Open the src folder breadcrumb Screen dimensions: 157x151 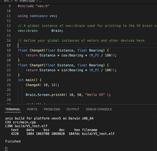(7, 1)
